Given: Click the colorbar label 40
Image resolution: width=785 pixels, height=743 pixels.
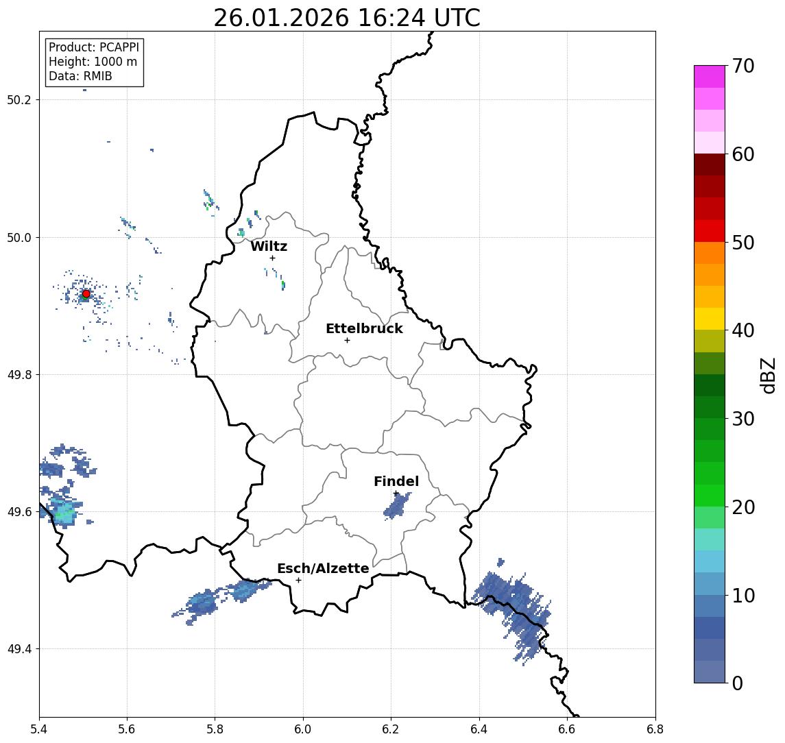Looking at the screenshot, I should coord(742,330).
